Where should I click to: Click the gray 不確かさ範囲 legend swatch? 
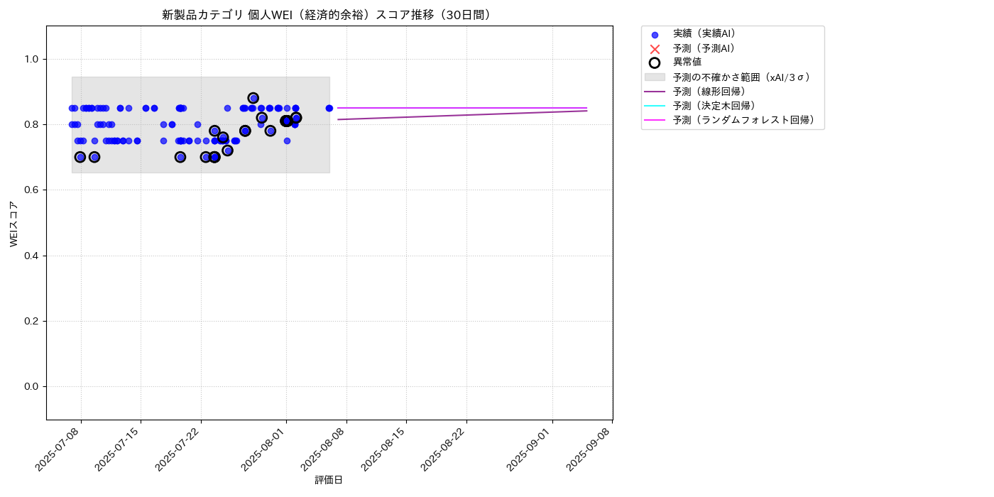655,77
